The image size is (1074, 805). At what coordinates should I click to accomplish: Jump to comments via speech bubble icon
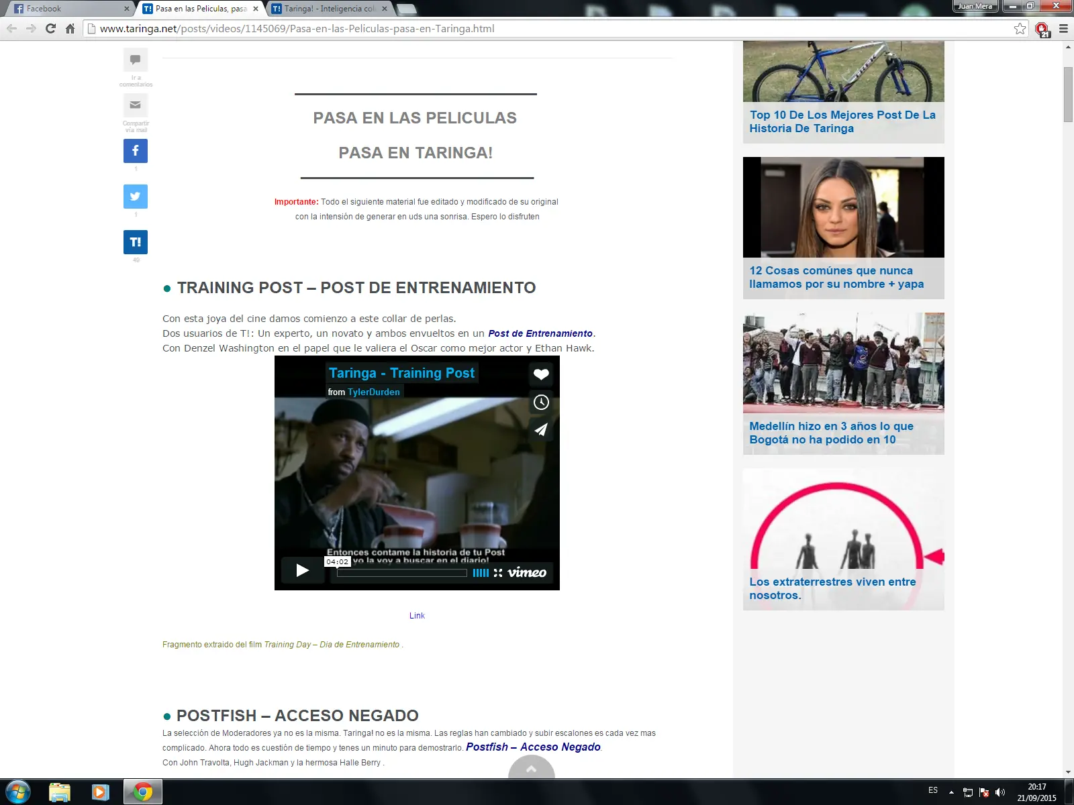click(x=136, y=60)
